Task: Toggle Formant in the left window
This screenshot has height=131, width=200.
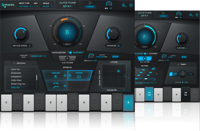Action: point(90,6)
